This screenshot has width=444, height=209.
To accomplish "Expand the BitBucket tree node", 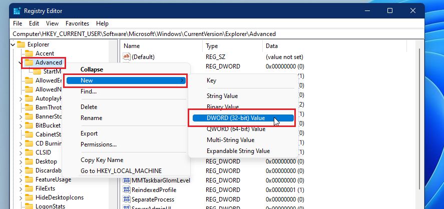I will point(21,125).
